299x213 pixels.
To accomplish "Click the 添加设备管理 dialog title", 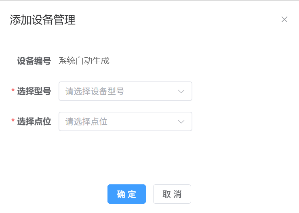I will point(43,20).
